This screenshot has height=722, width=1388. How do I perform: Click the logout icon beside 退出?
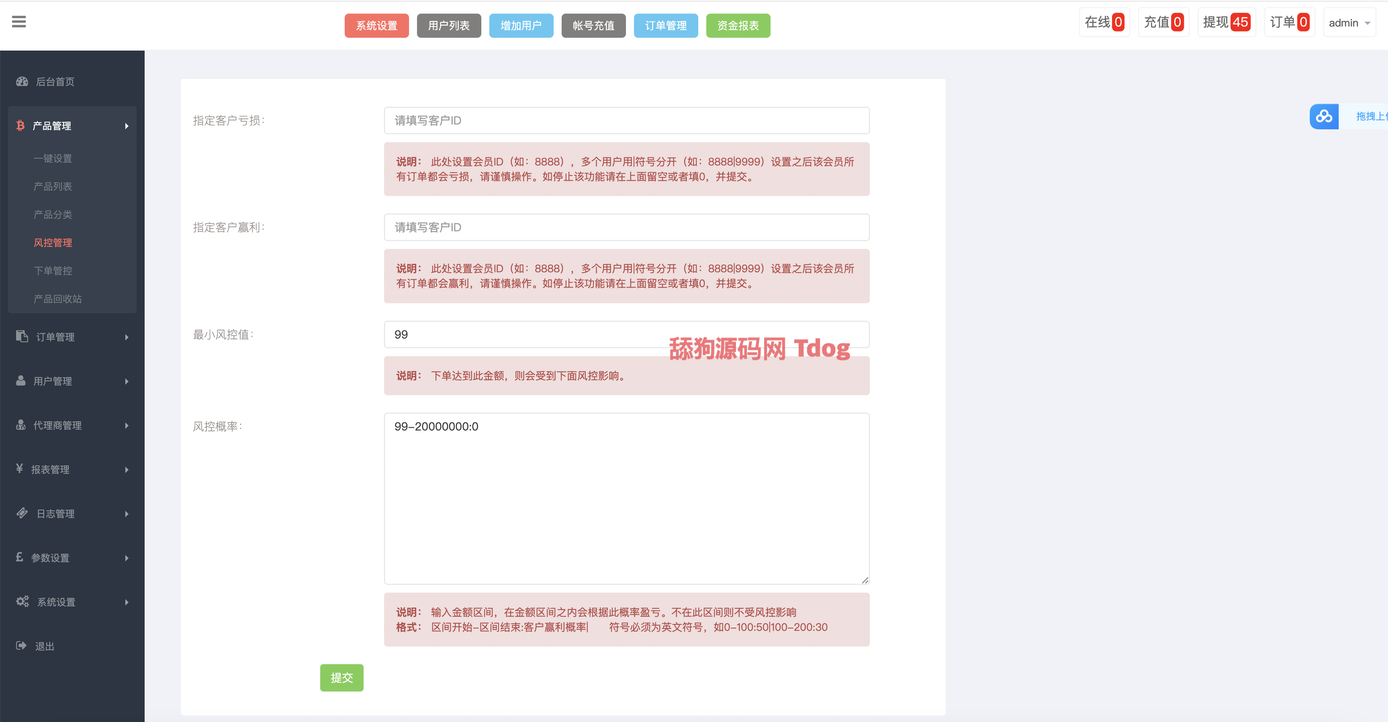click(21, 646)
